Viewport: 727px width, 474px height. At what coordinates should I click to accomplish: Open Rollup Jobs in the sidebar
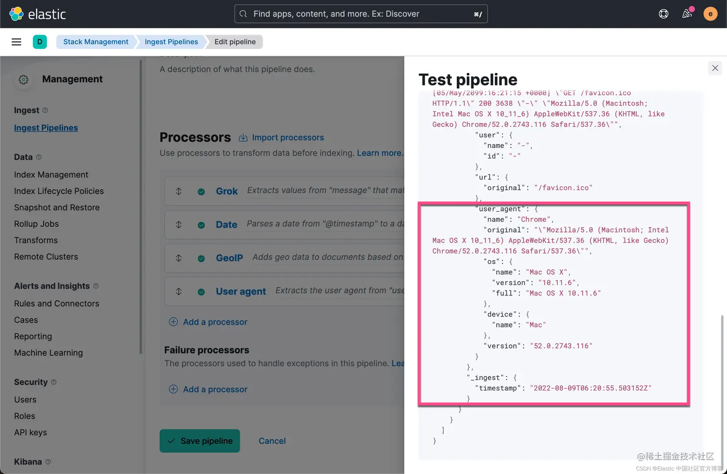coord(37,224)
